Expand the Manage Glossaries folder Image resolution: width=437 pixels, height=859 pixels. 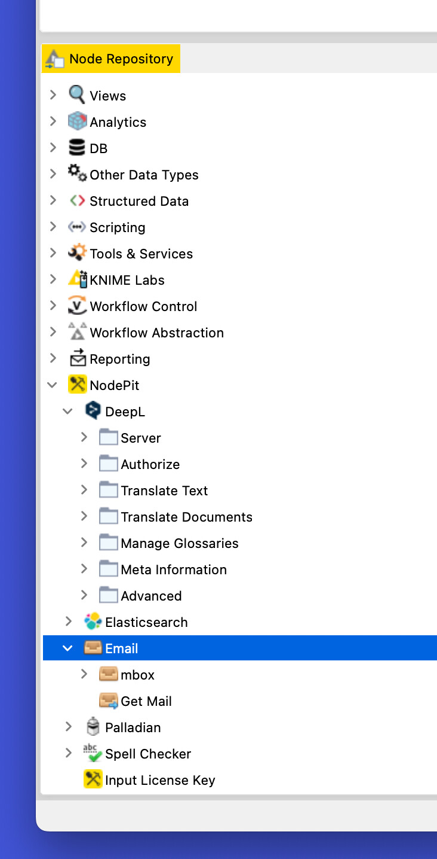point(84,542)
